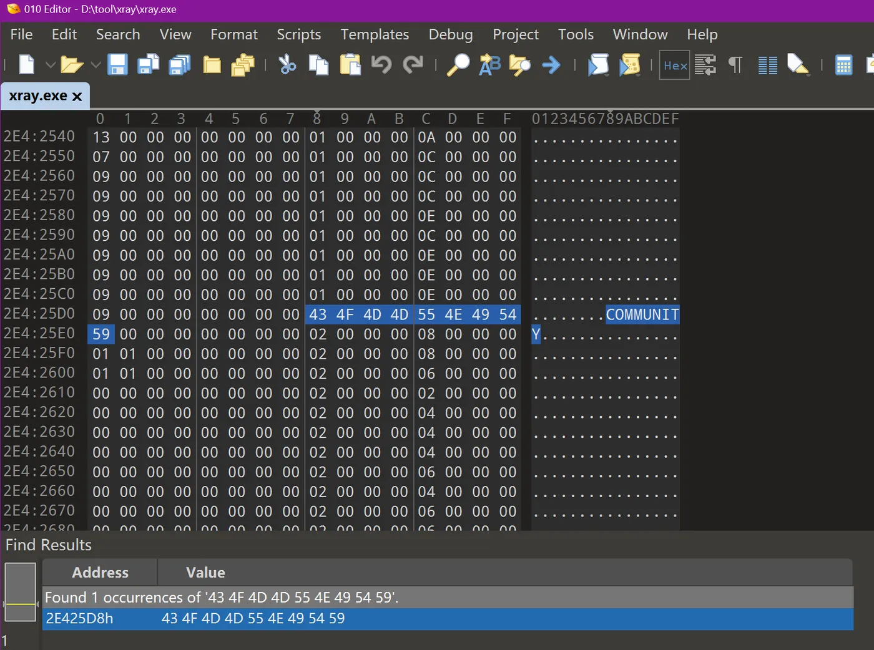Click the Find in Files icon

(519, 65)
